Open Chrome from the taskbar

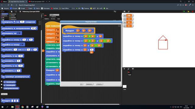[x=22, y=107]
